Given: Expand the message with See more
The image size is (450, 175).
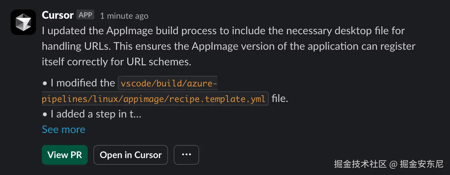Looking at the screenshot, I should (63, 129).
